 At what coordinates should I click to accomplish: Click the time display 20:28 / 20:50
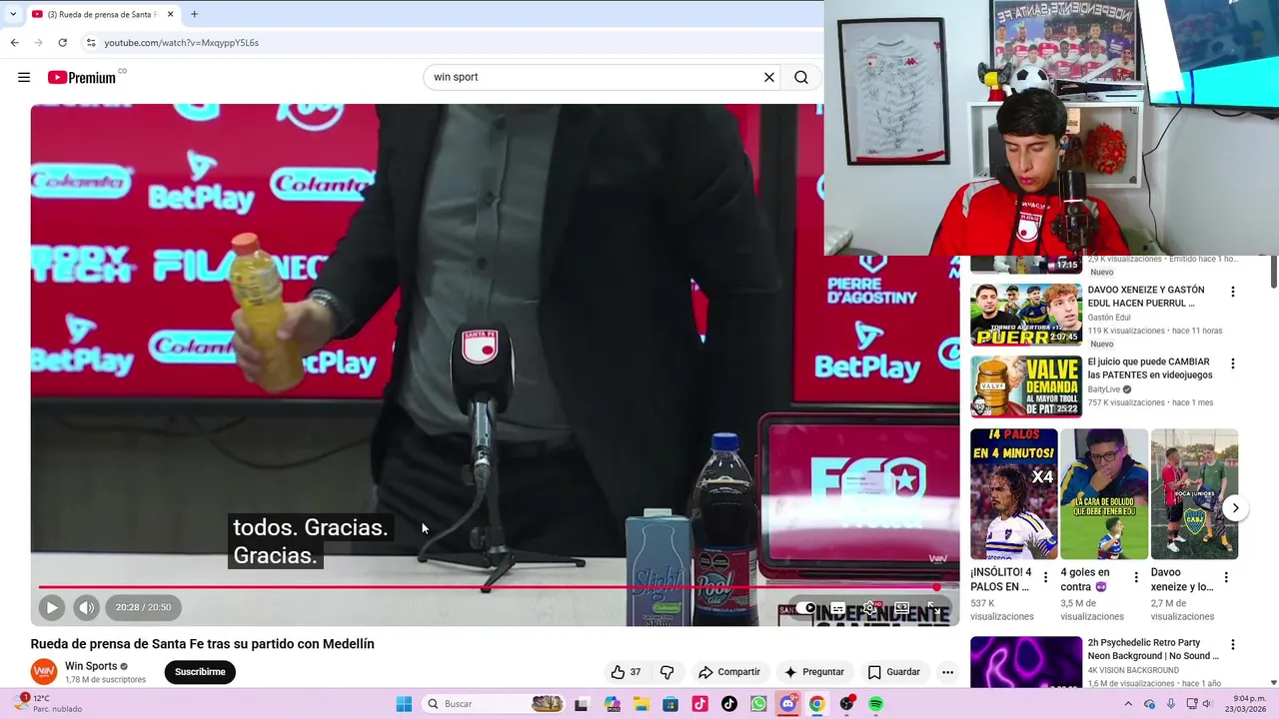(143, 607)
